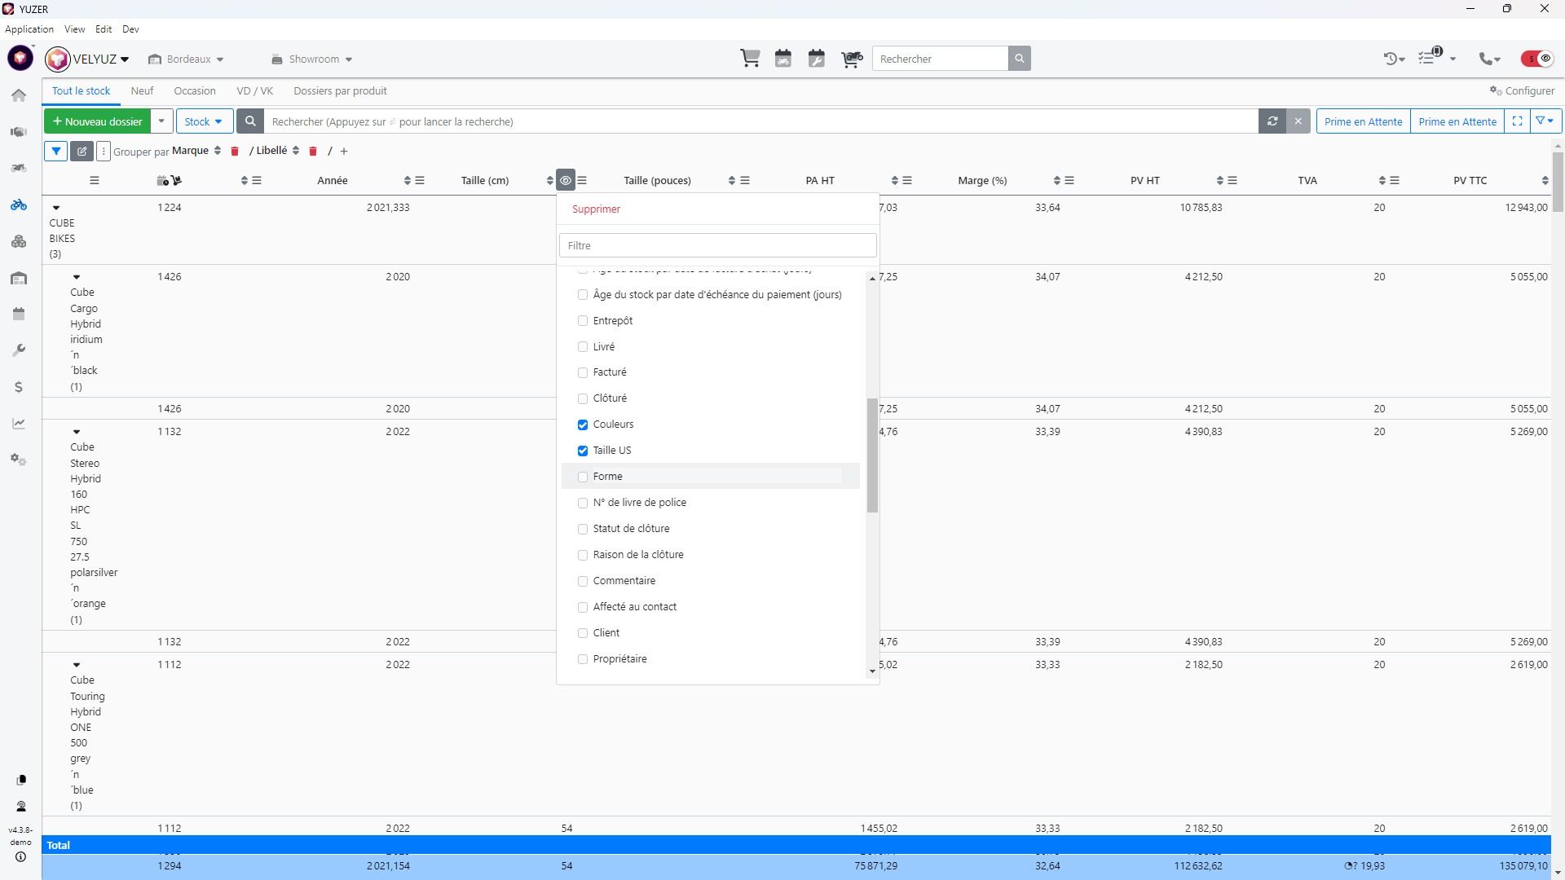This screenshot has width=1565, height=880.
Task: Open the phone call icon menu
Action: point(1490,59)
